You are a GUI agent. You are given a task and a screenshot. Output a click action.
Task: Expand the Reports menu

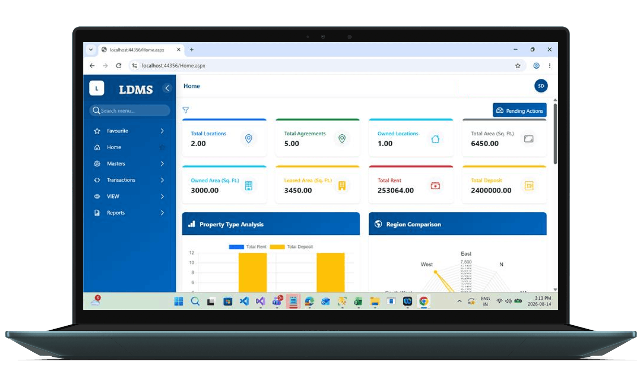coord(129,213)
